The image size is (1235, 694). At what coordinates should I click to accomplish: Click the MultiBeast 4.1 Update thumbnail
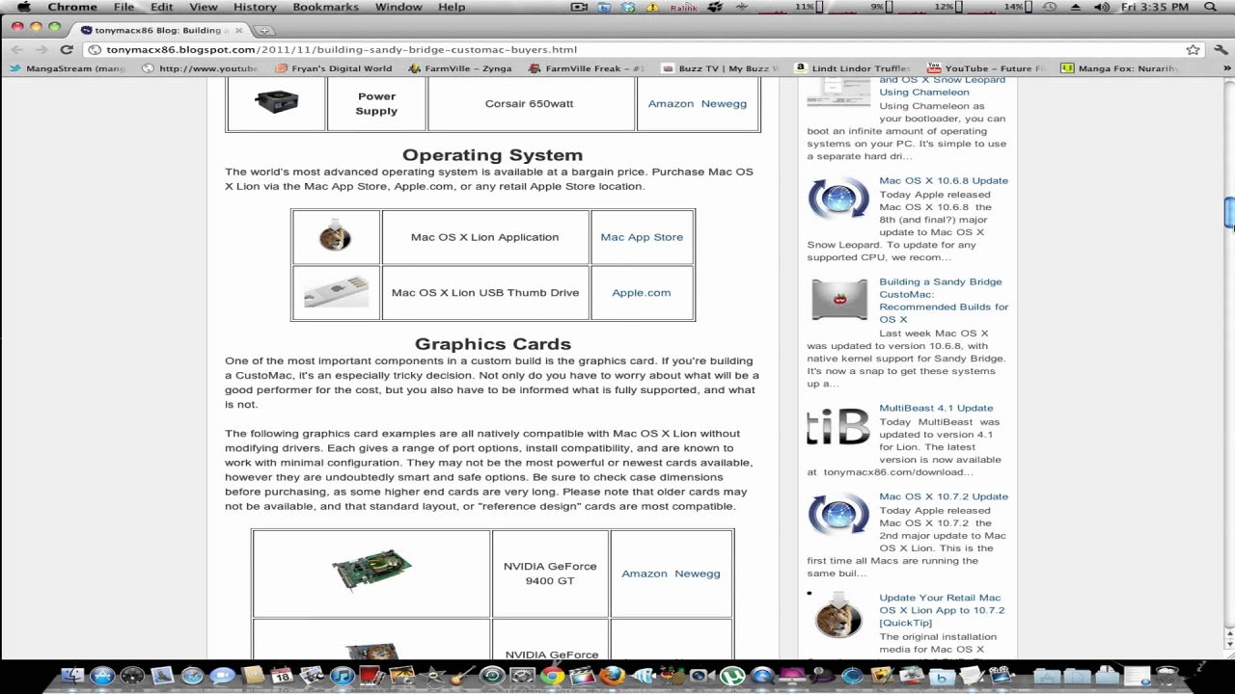(x=838, y=426)
